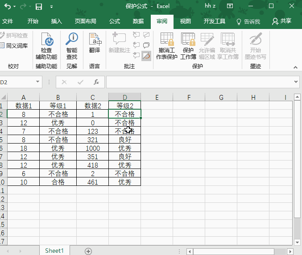Click 新建批注 new comment
Screen dimensions: 302x255
[120, 43]
